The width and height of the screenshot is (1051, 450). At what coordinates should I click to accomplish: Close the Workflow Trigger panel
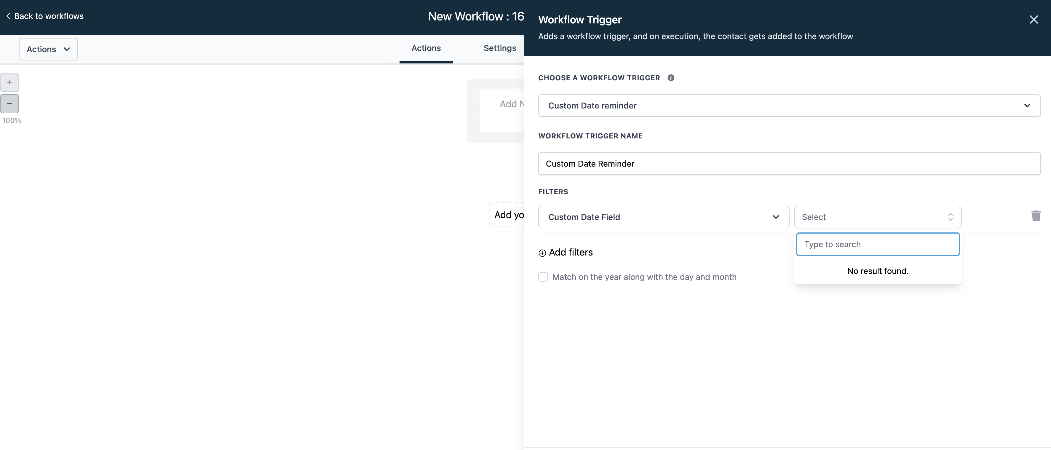click(x=1033, y=20)
